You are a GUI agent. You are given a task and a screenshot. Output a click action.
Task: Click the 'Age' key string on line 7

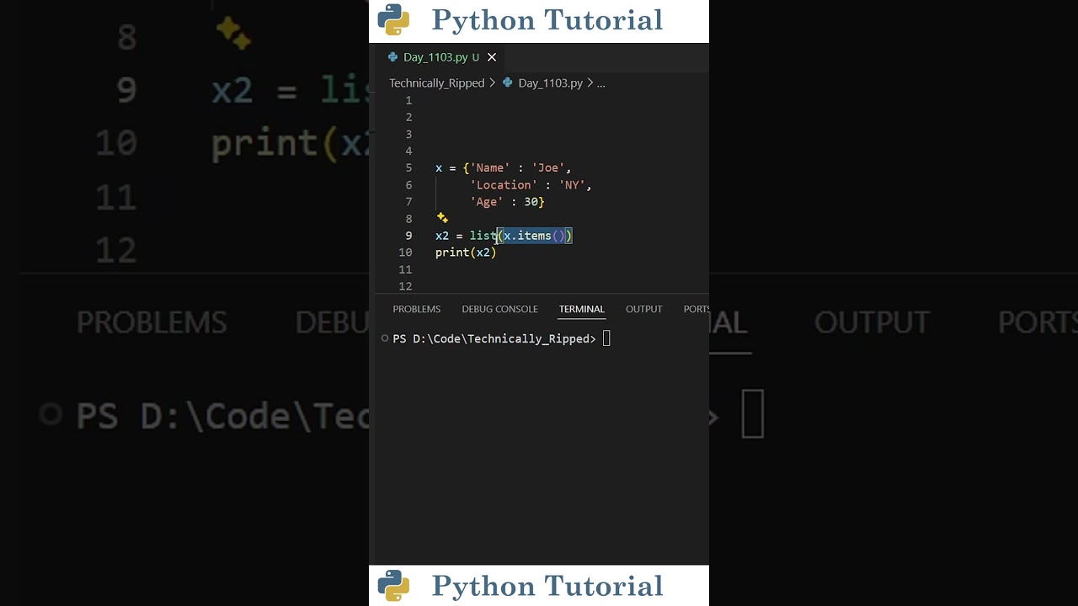pos(487,202)
